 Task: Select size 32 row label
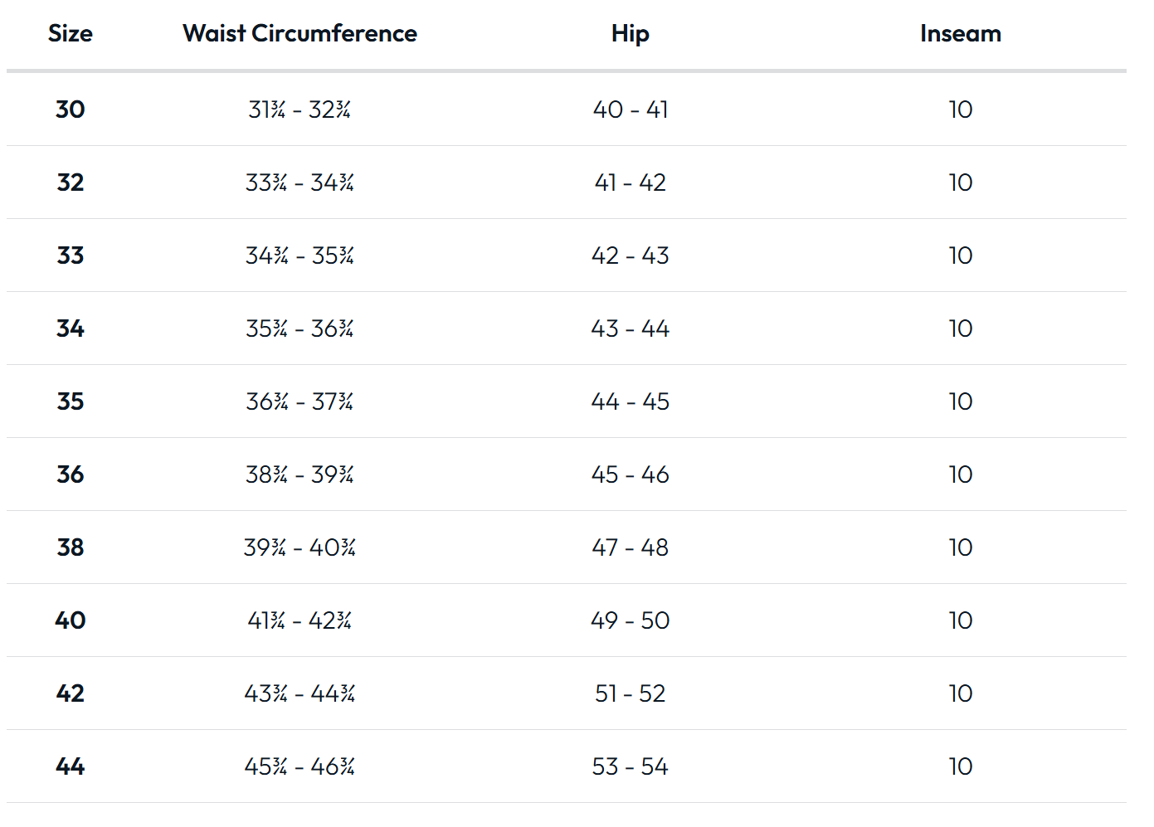71,182
